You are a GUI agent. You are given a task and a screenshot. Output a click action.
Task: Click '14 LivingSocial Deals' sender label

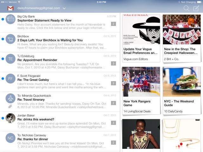137,111
